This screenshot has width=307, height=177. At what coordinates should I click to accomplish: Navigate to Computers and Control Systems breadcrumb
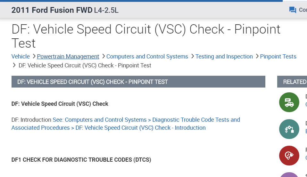click(x=147, y=57)
